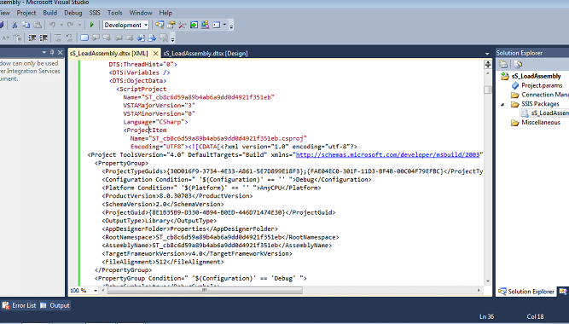Click the Copy toolbar icon
Screen dimensions: 569x324
26,25
